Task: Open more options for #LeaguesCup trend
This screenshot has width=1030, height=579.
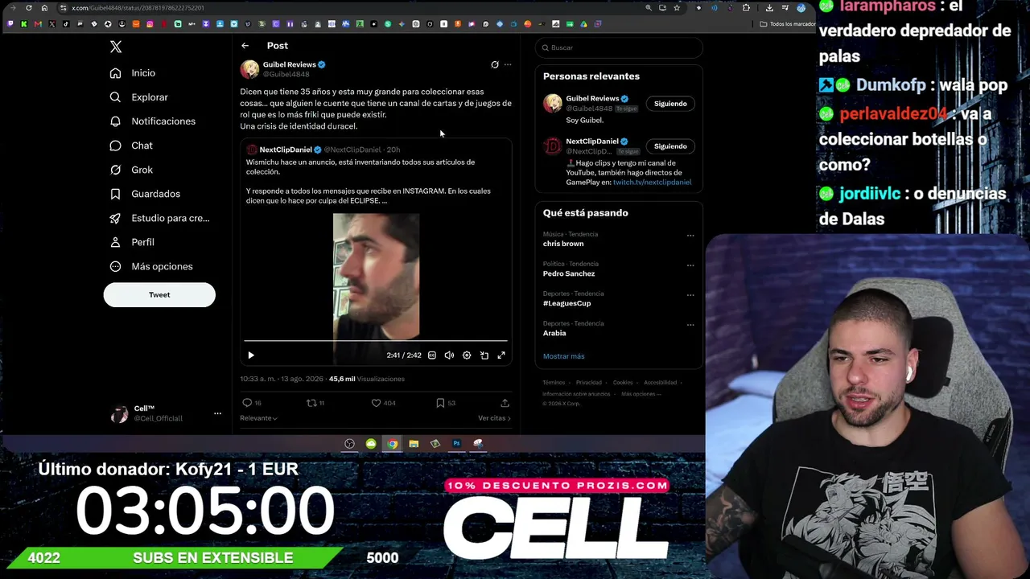Action: (690, 295)
